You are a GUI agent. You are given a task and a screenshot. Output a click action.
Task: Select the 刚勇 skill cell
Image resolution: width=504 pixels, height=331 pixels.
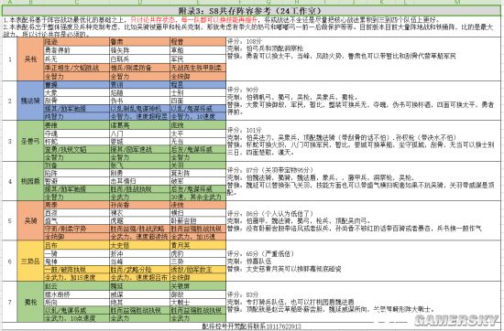pyautogui.click(x=139, y=174)
